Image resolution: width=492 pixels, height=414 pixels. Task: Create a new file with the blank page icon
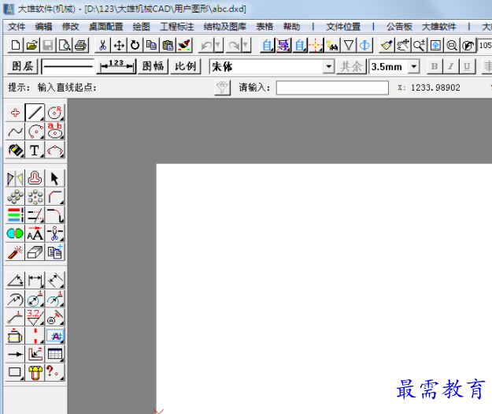point(15,46)
